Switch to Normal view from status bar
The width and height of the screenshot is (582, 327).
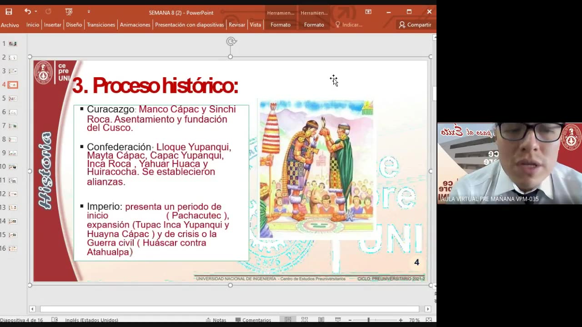(288, 320)
